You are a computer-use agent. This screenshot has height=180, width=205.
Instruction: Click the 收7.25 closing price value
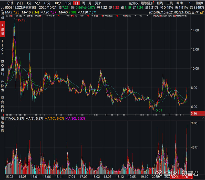(64, 8)
